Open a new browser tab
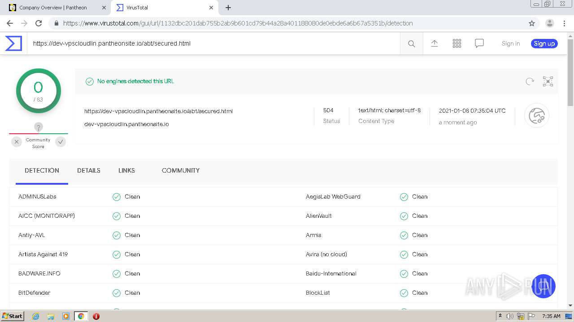The height and width of the screenshot is (322, 574). coord(228,8)
